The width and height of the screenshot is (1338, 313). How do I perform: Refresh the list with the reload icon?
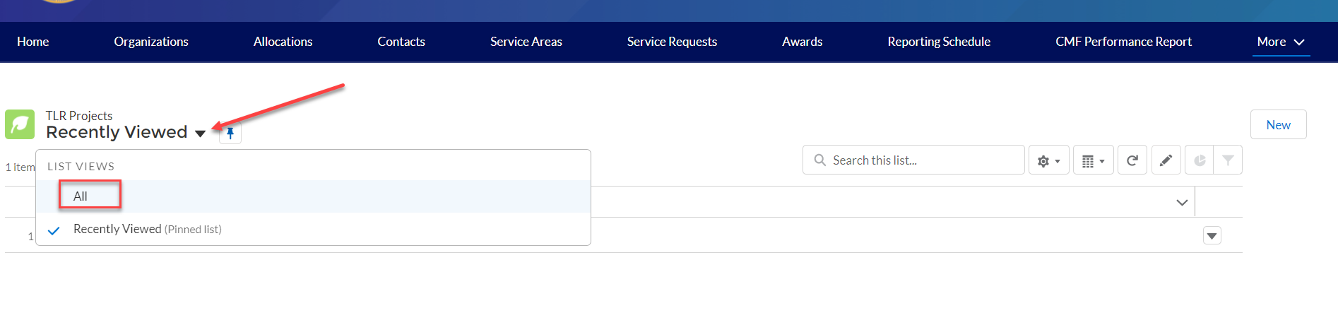coord(1132,160)
